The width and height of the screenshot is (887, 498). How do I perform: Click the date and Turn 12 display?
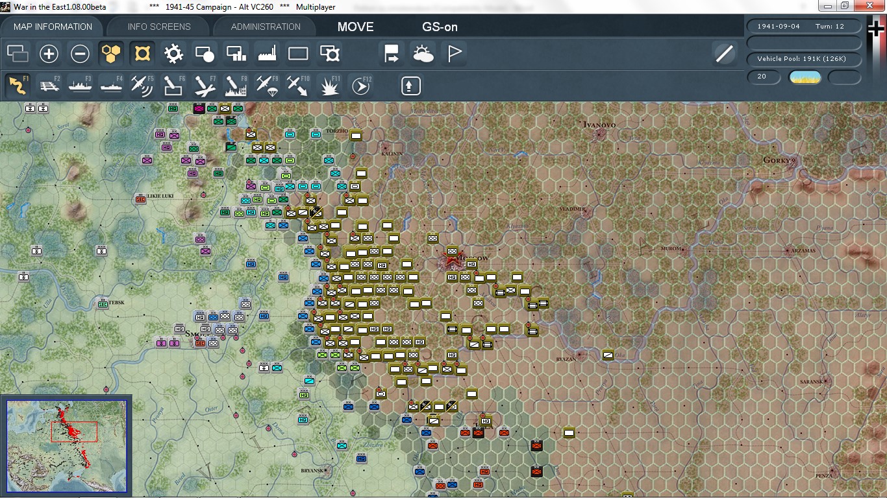pos(805,27)
